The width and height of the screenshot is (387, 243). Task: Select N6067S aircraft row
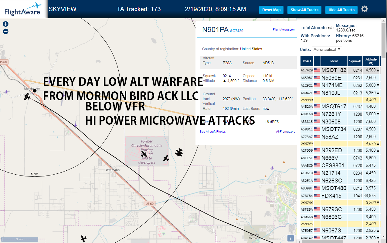click(340, 231)
